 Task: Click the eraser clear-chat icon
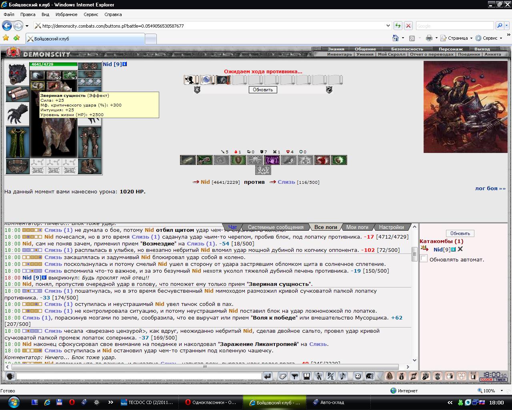283,376
